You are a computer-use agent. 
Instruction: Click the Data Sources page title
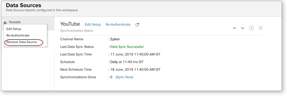24,5
